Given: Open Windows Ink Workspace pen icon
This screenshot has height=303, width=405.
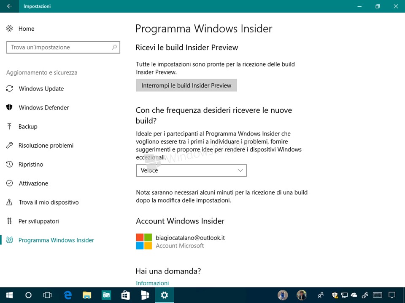Looking at the screenshot, I should pos(364,295).
